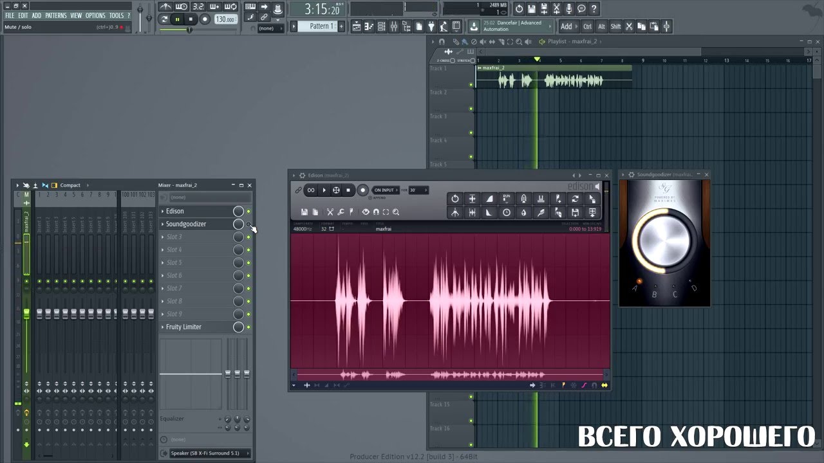Image resolution: width=824 pixels, height=463 pixels.
Task: Open Edison's time stretch clock tool
Action: [507, 213]
